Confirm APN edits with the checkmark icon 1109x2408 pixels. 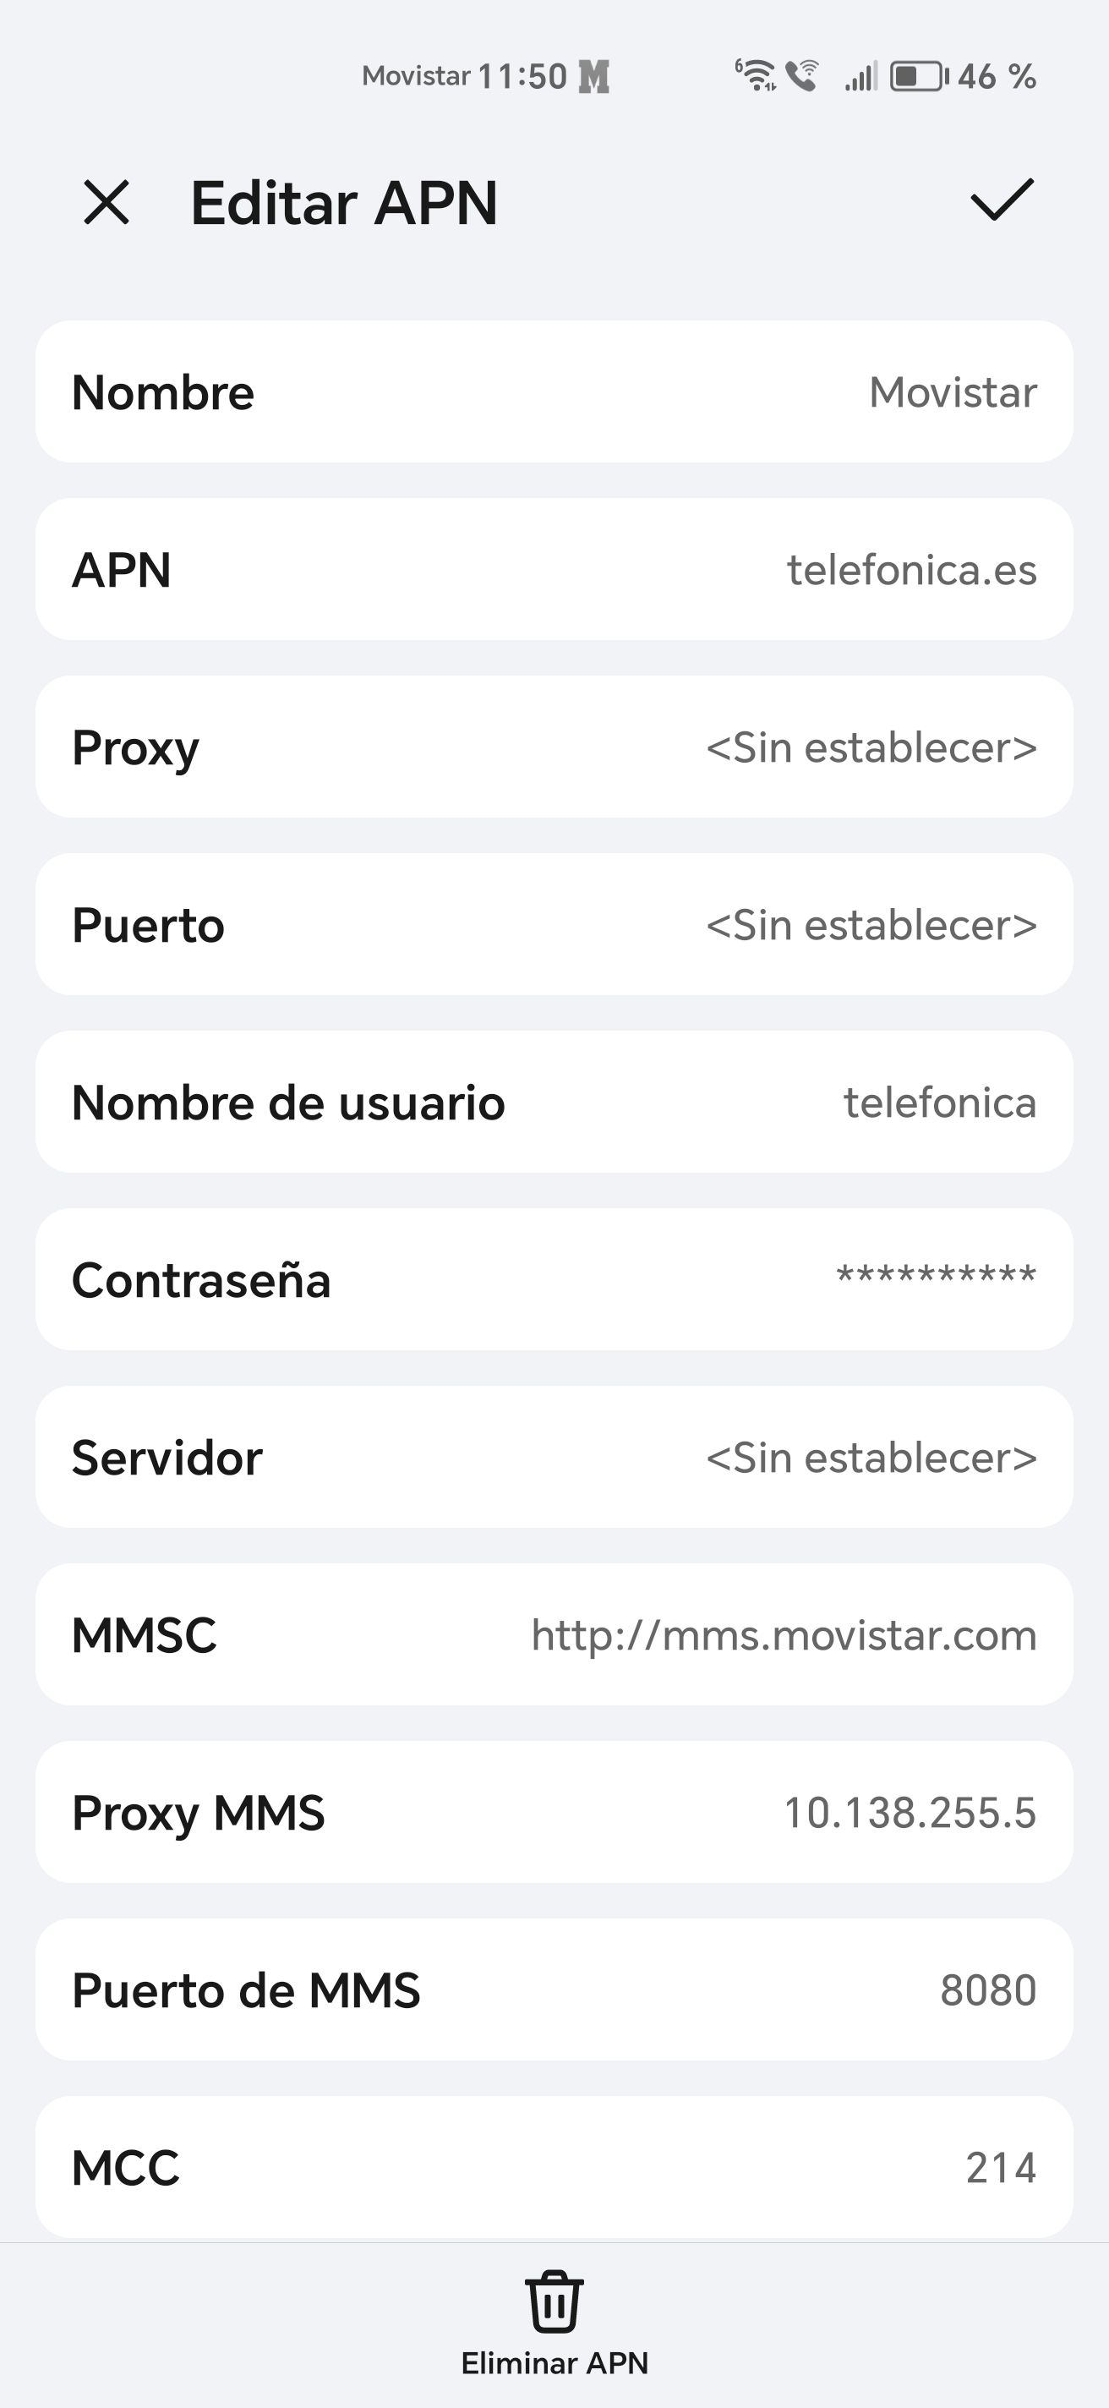1002,200
